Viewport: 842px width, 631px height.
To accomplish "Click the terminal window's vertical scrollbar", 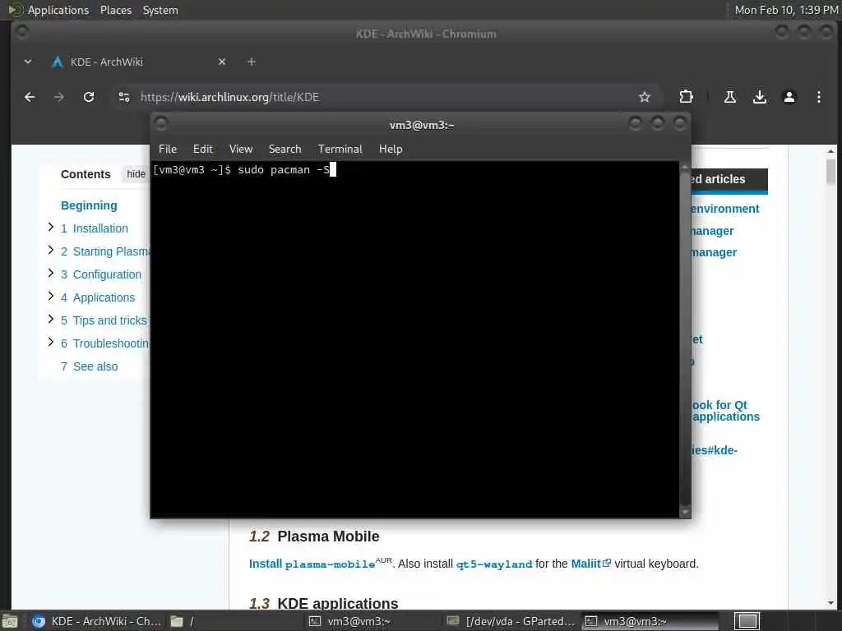I will click(685, 338).
